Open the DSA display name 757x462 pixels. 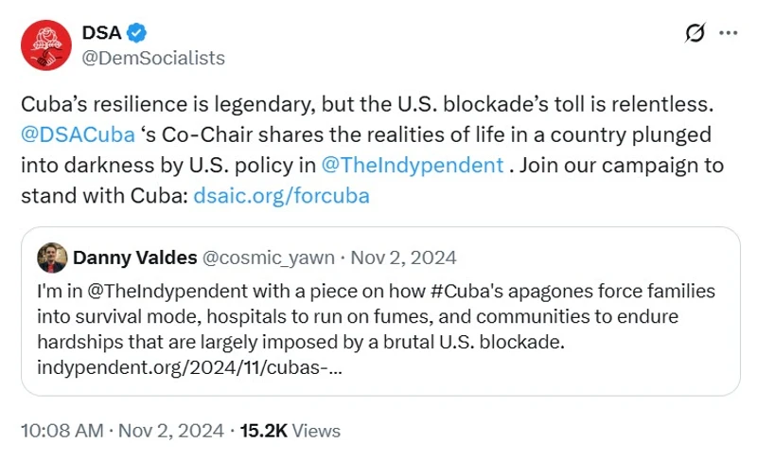tap(101, 32)
